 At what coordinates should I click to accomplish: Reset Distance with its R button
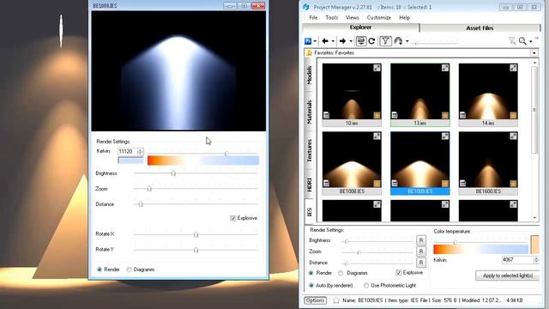pyautogui.click(x=421, y=263)
